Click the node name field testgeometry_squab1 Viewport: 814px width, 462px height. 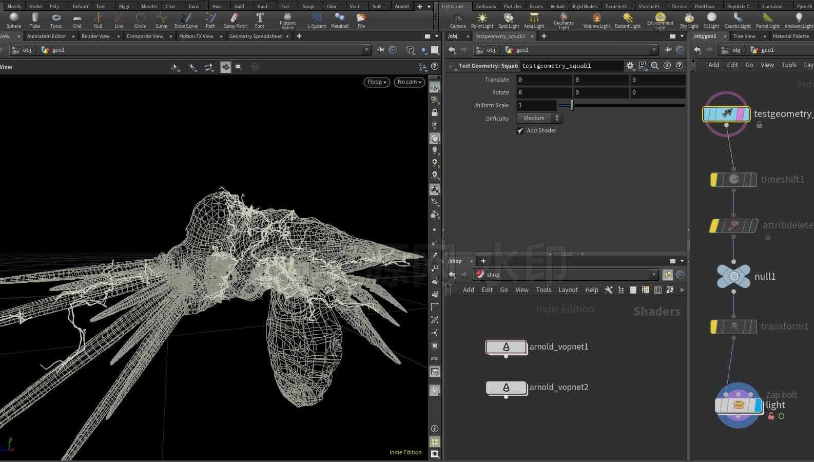tap(571, 66)
